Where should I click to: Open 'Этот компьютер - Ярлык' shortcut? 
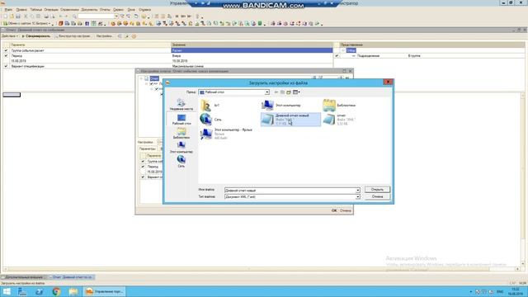[226, 134]
